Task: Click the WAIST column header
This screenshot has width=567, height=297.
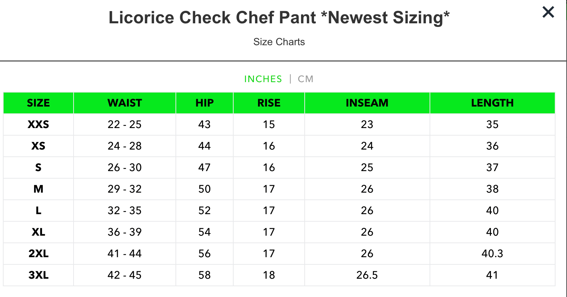Action: [x=124, y=103]
